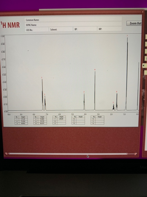
Task: Click the height value 80.397 for peak 6
Action: tap(42, 123)
